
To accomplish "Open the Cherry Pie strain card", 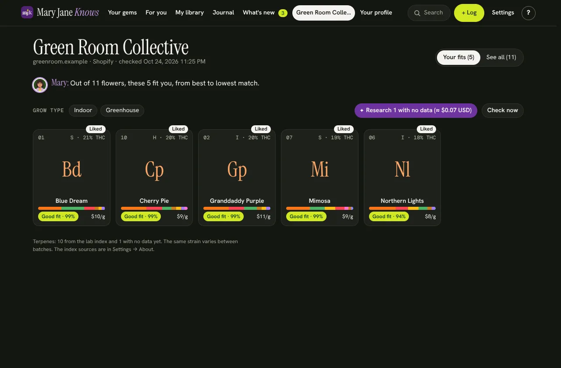I will click(154, 177).
